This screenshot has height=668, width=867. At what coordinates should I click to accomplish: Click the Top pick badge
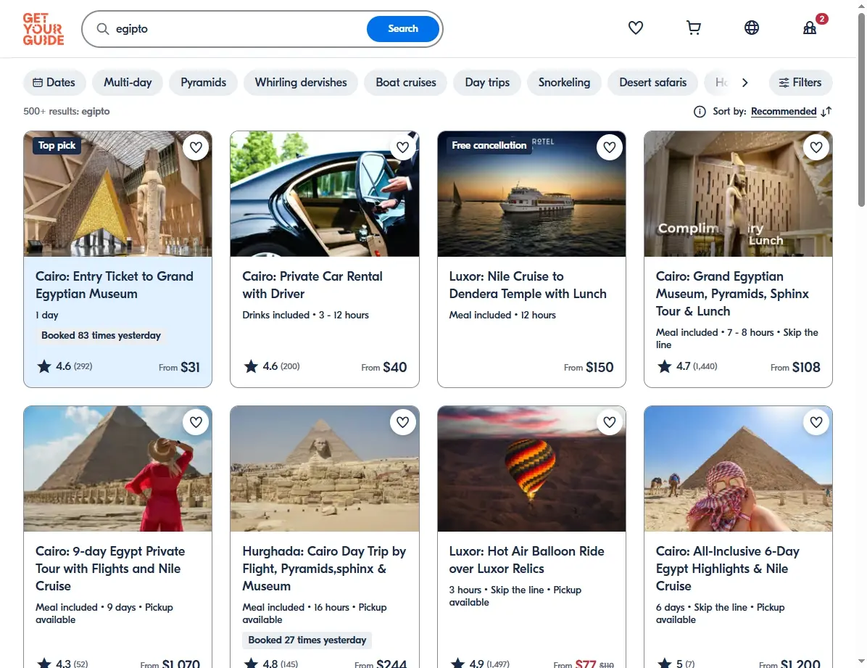tap(57, 146)
